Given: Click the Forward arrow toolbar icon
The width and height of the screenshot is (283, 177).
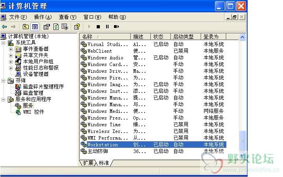Looking at the screenshot, I should coord(13,27).
